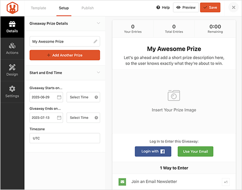The height and width of the screenshot is (190, 242).
Task: Click the Save button
Action: pyautogui.click(x=210, y=7)
